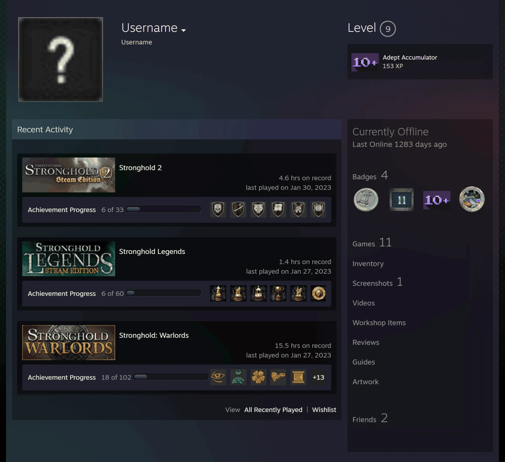Click the Stronghold 2 title link
The image size is (505, 462).
pos(140,167)
